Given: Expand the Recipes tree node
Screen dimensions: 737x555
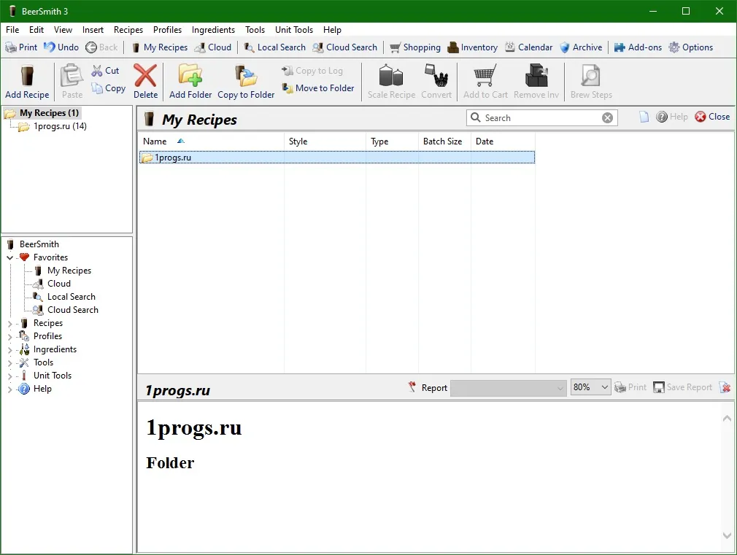Looking at the screenshot, I should click(10, 323).
